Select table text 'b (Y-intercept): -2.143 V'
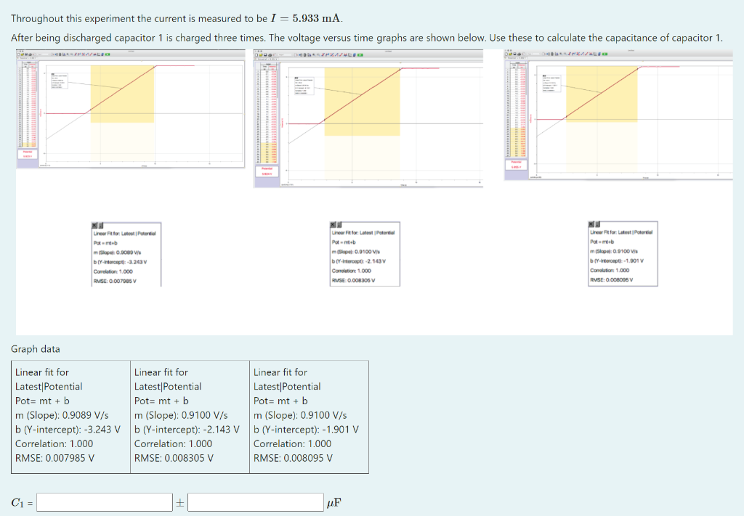The height and width of the screenshot is (516, 744). point(187,430)
